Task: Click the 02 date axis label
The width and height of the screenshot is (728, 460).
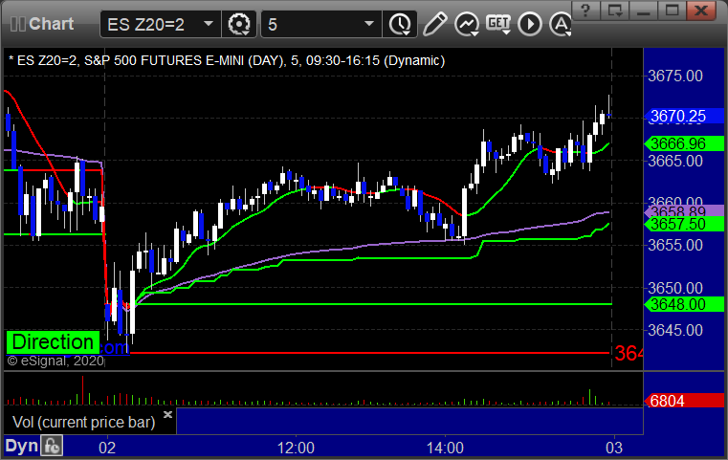Action: point(107,448)
